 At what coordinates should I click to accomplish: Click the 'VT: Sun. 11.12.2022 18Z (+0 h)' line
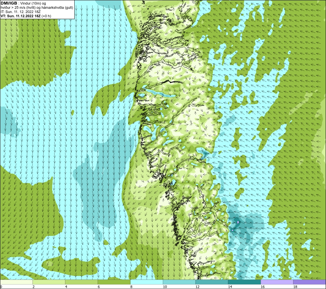[x=26, y=16]
